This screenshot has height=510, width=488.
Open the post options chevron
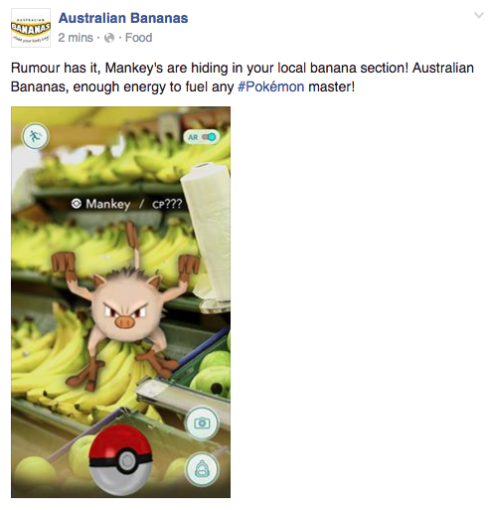coord(478,15)
